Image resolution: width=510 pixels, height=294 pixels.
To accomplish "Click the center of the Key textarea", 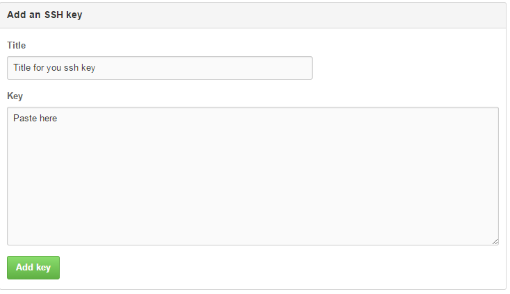I will 253,176.
